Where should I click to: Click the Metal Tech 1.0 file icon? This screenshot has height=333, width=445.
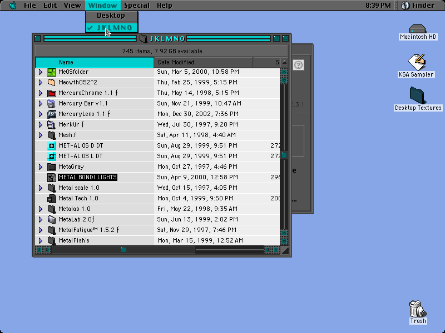51,199
